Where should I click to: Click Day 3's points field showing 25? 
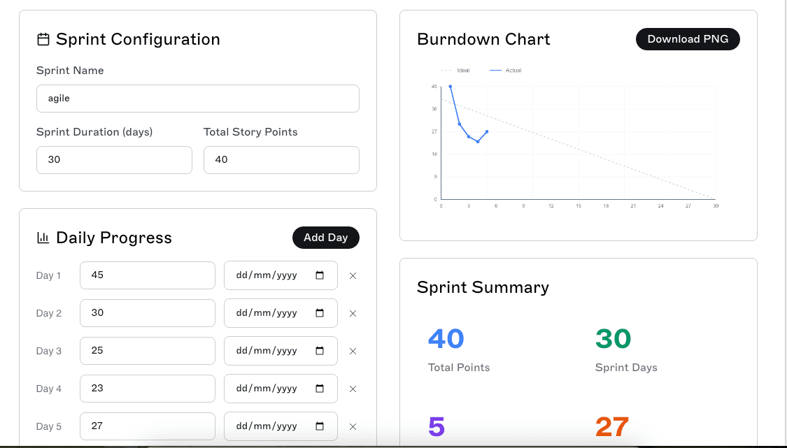(x=147, y=350)
